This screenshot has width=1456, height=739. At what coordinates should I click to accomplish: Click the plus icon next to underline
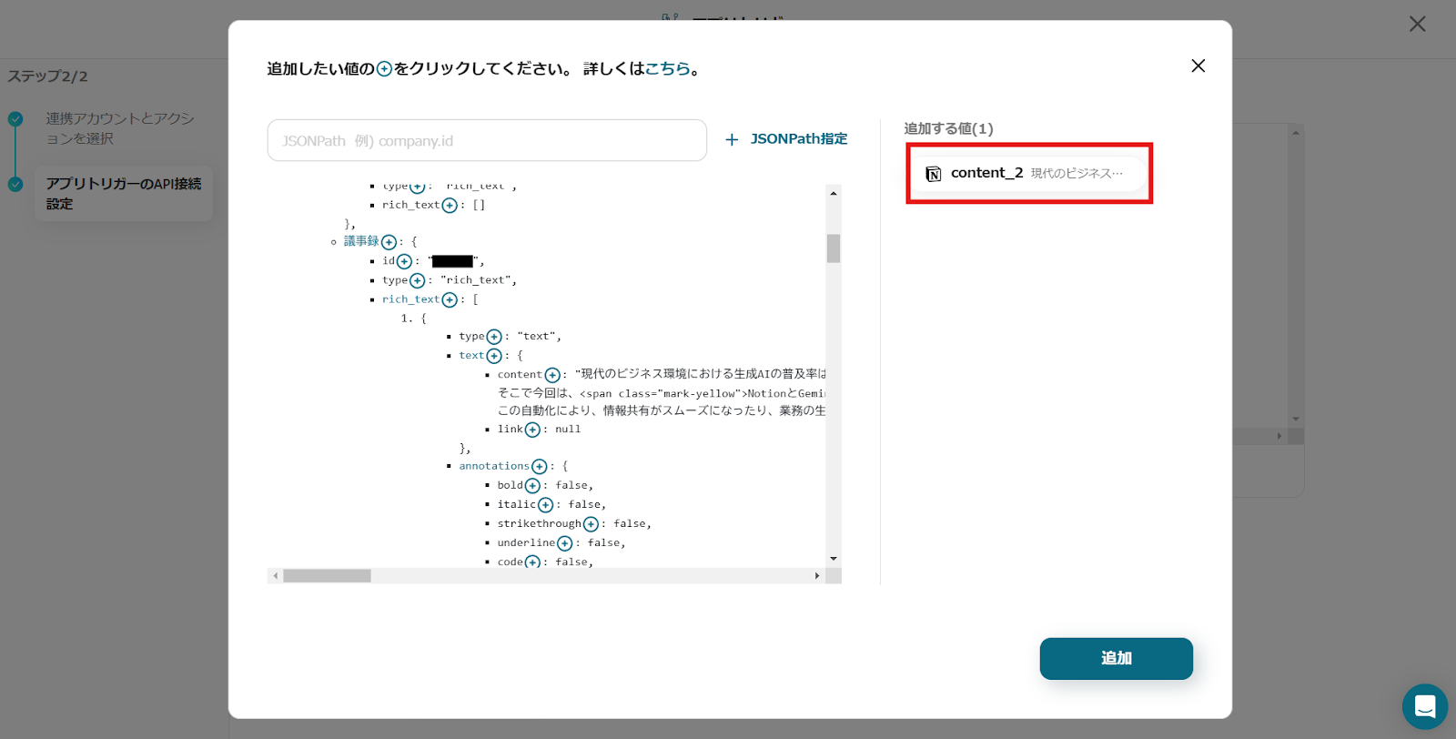click(564, 543)
